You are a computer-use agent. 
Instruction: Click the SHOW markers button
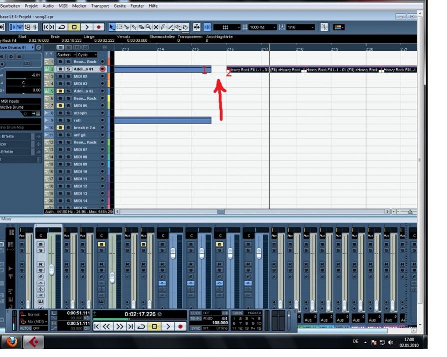pos(237,313)
